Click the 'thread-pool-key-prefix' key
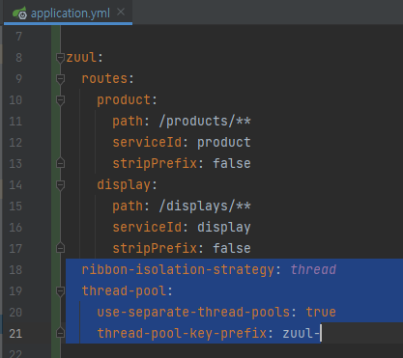Viewport: 403px width, 358px height. point(182,334)
